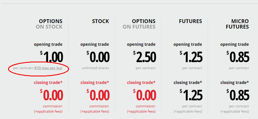Click the $0.00 stock opening trade price
258x119 pixels.
tap(98, 57)
